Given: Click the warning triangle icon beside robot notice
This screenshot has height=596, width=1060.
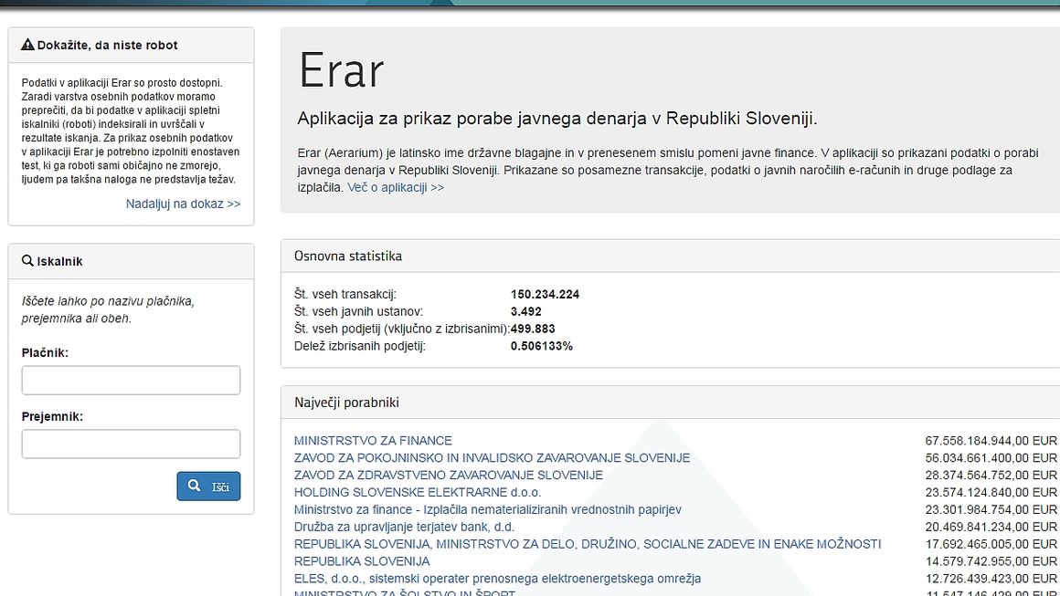Looking at the screenshot, I should click(27, 45).
